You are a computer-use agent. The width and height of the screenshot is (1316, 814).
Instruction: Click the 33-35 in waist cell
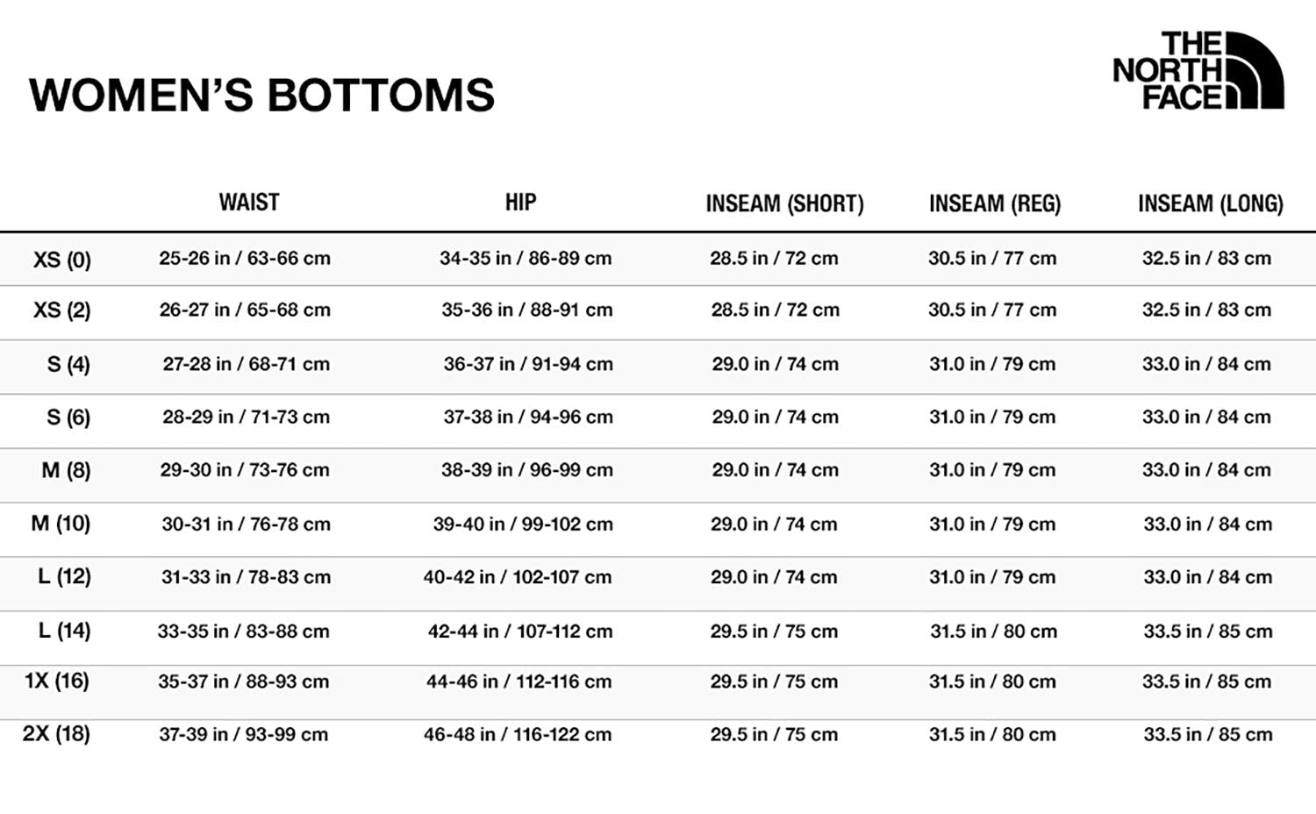click(x=243, y=632)
